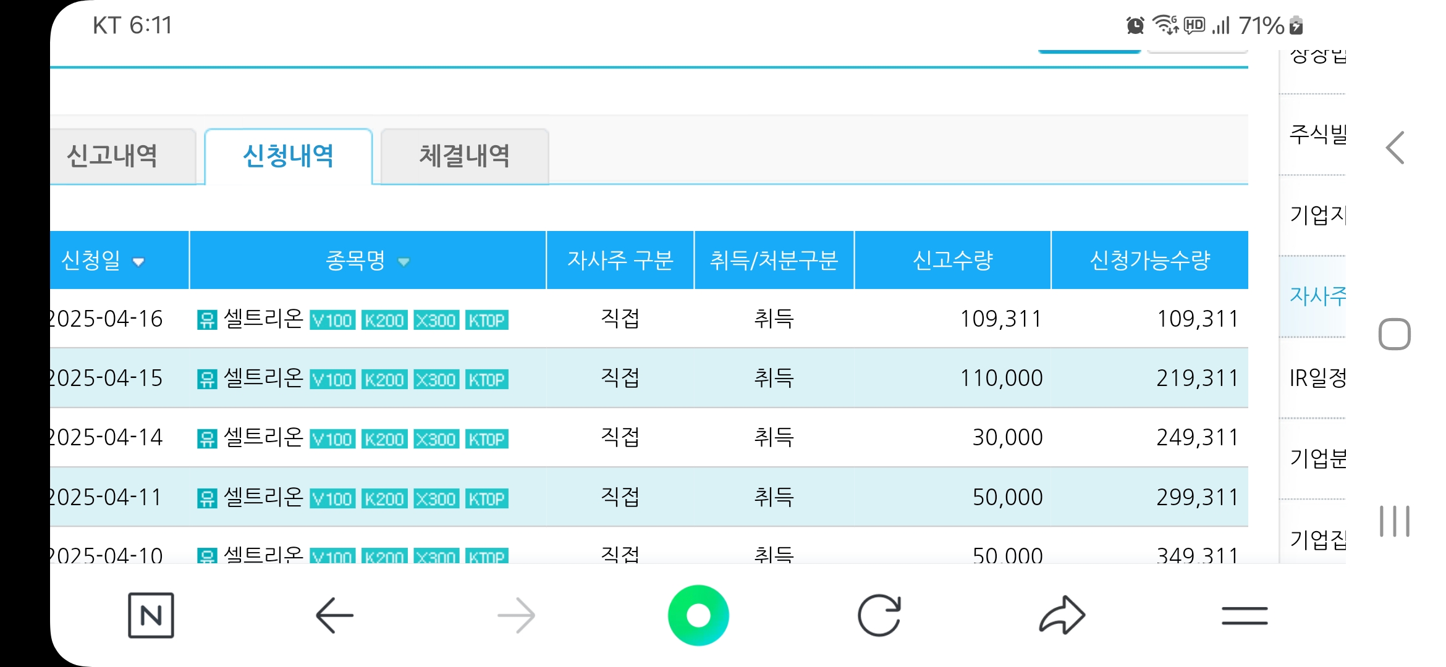The width and height of the screenshot is (1446, 667).
Task: Sort by 신청일 using its dropdown arrow
Action: pos(139,262)
